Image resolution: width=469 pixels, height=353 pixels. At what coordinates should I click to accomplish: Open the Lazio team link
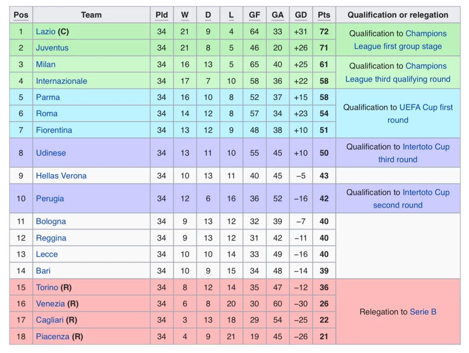coord(46,32)
